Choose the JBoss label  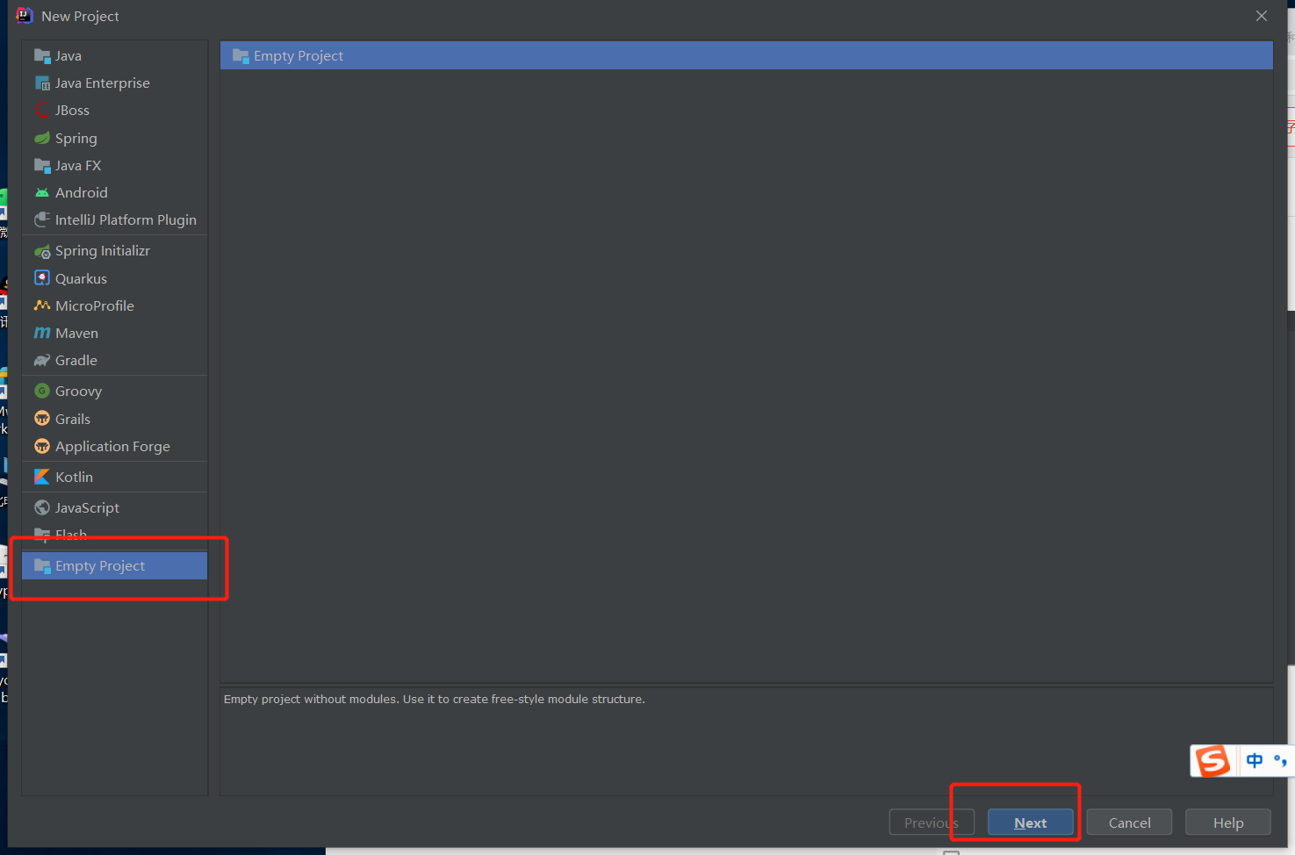coord(72,111)
